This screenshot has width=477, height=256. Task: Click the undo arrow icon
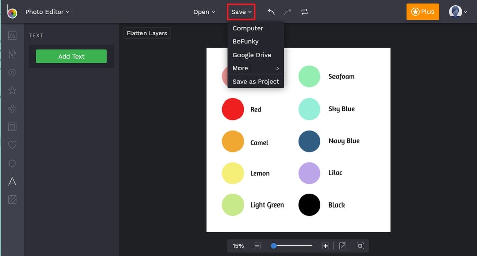click(271, 12)
